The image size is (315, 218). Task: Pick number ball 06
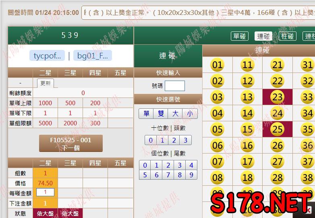tap(217, 145)
